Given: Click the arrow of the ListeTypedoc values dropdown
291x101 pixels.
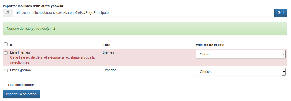Looking at the screenshot, I should tap(284, 72).
